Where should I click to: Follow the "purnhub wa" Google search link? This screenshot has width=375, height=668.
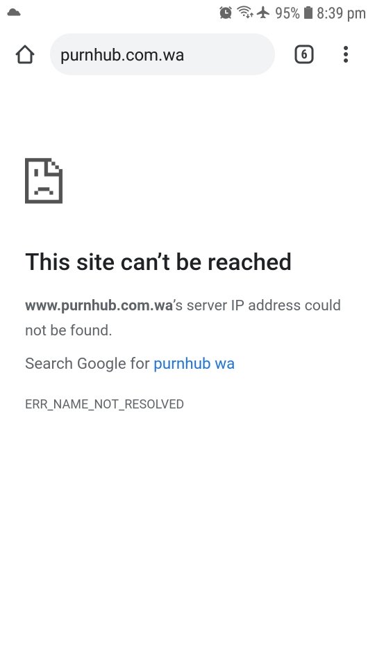pyautogui.click(x=194, y=363)
